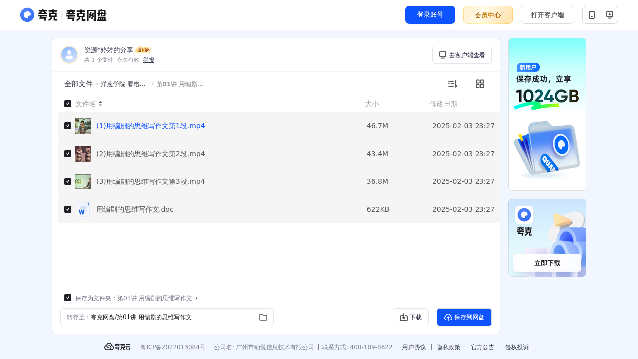Switch to grid view icon

(480, 84)
